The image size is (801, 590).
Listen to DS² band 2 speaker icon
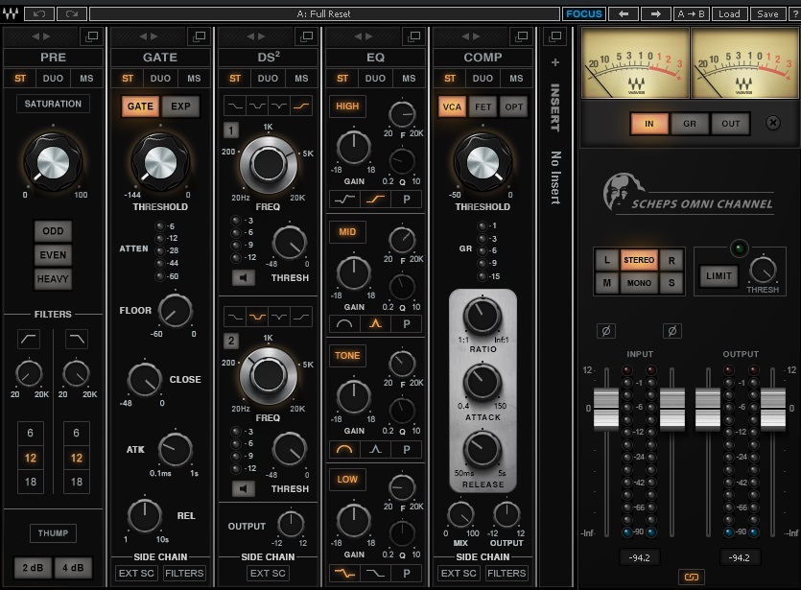coord(244,489)
